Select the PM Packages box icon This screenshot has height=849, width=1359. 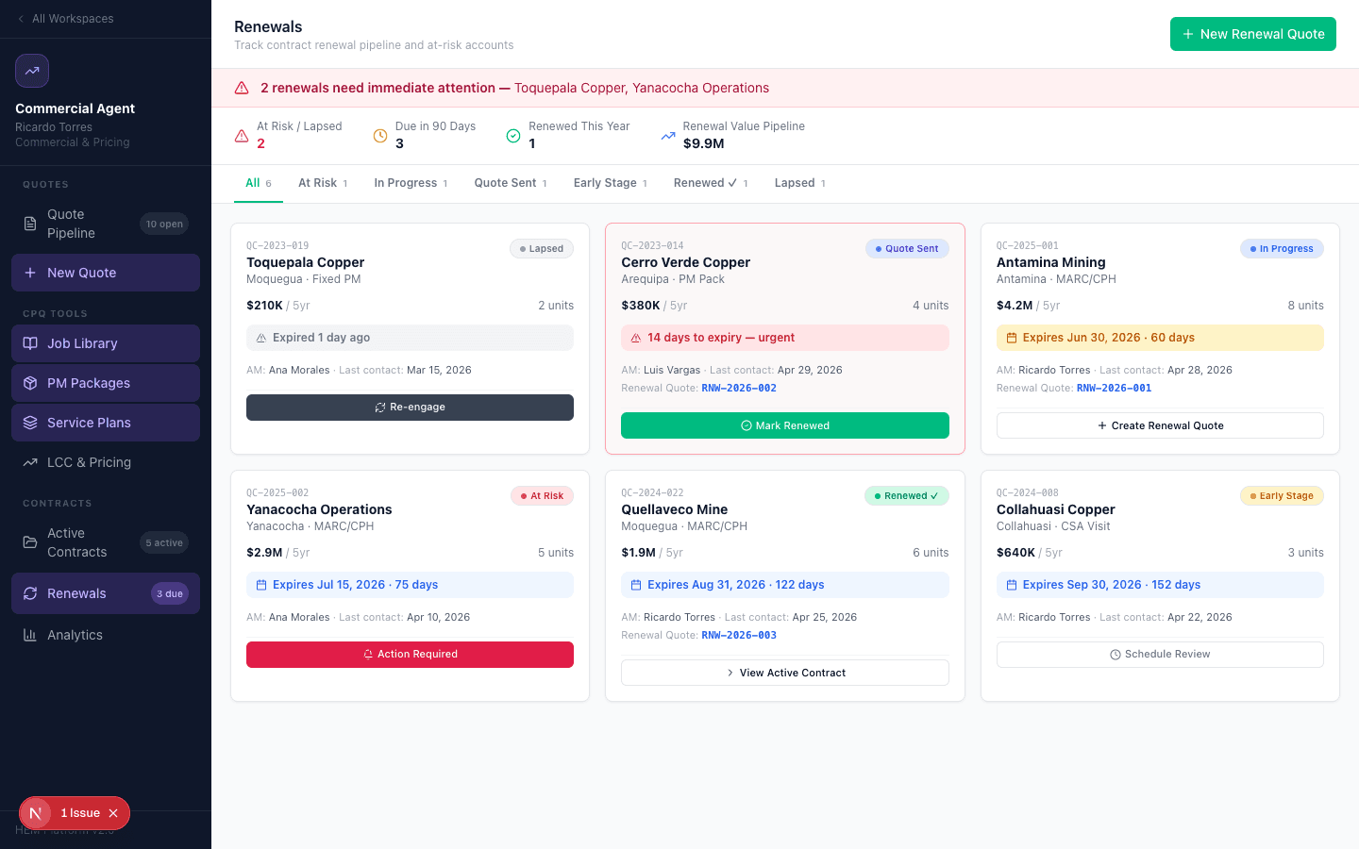[x=30, y=383]
